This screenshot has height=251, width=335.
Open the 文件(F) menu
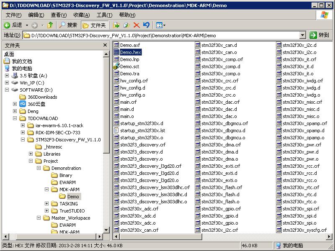click(13, 15)
